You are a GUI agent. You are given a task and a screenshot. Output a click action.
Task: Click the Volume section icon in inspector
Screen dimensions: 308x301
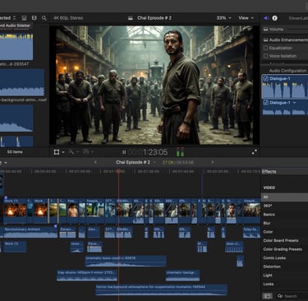[x=265, y=30]
